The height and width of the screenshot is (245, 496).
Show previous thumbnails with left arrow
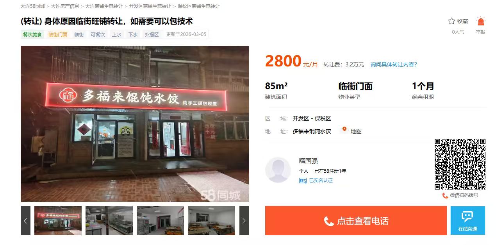coord(25,221)
